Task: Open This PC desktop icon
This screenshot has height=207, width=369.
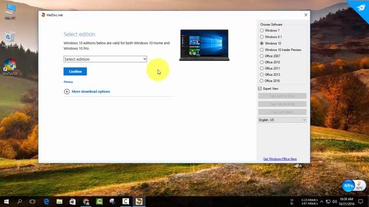Action: tap(10, 11)
